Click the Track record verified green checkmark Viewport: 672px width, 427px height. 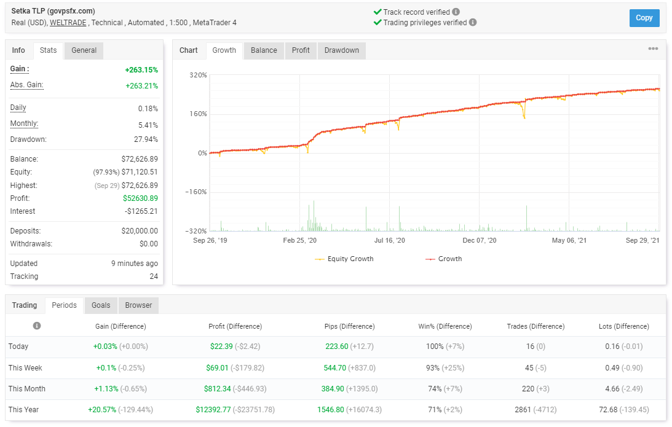[x=378, y=12]
